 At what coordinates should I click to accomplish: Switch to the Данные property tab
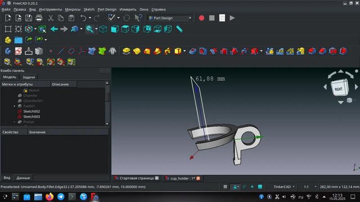click(x=23, y=178)
